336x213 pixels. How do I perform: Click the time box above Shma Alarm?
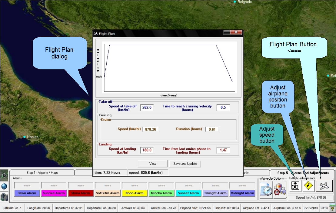coord(81,185)
